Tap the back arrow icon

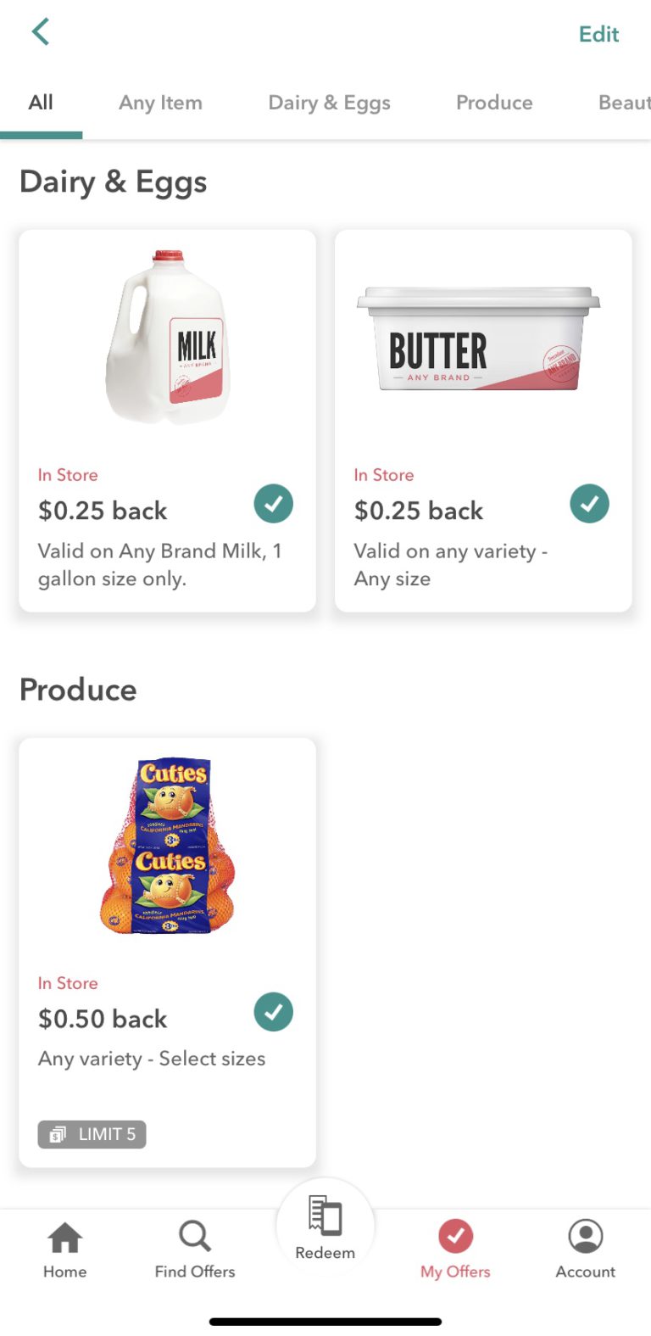click(40, 32)
